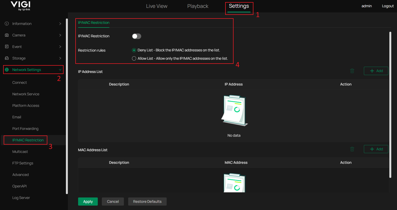Viewport: 397px width, 210px height.
Task: Open Port Forwarding settings
Action: [25, 128]
